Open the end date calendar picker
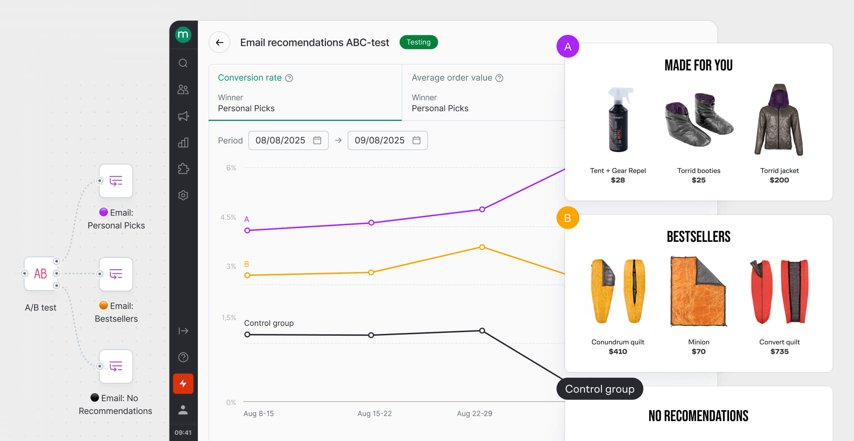Viewport: 854px width, 441px height. 417,140
